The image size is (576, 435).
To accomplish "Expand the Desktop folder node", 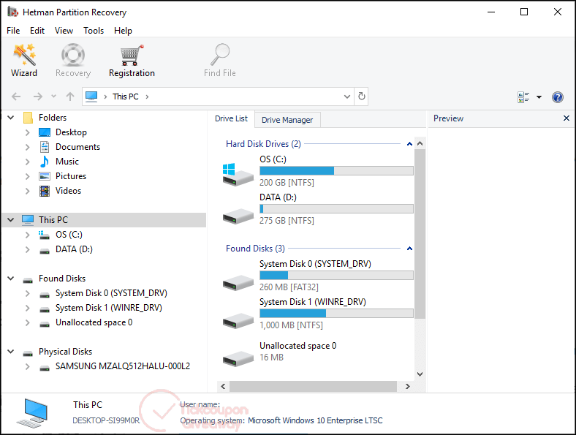I will (x=27, y=132).
